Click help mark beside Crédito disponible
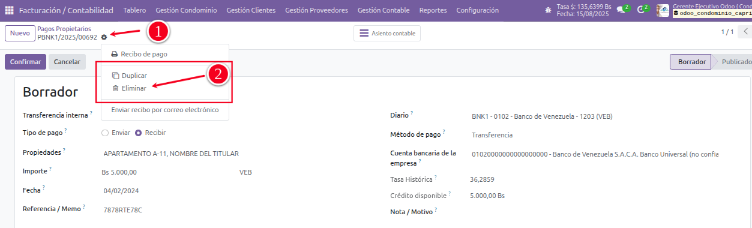 [x=450, y=193]
